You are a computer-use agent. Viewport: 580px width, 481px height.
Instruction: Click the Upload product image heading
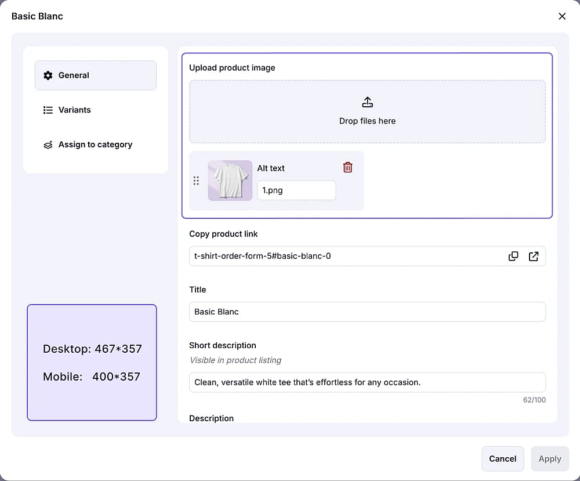[232, 68]
